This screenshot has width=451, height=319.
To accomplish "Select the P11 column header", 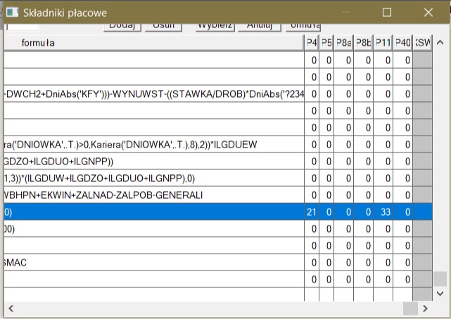I will [383, 44].
